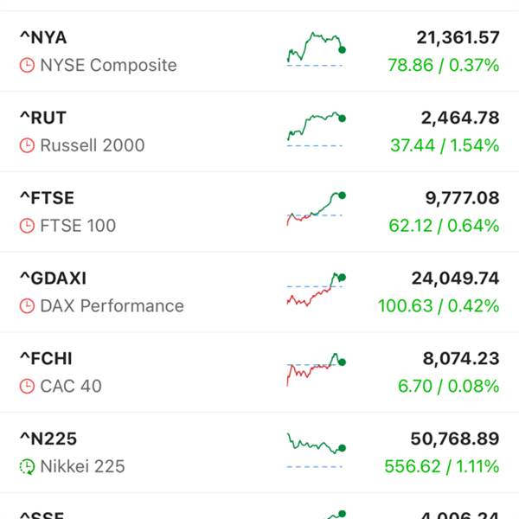Screen dimensions: 519x519
Task: Open the partially visible ^SSE row
Action: coord(259,511)
